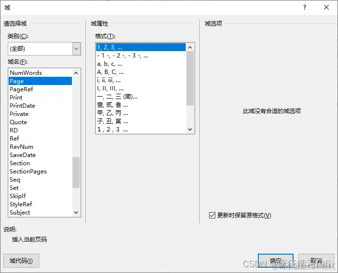Select SectionPages field name
This screenshot has height=273, width=338.
pyautogui.click(x=40, y=172)
